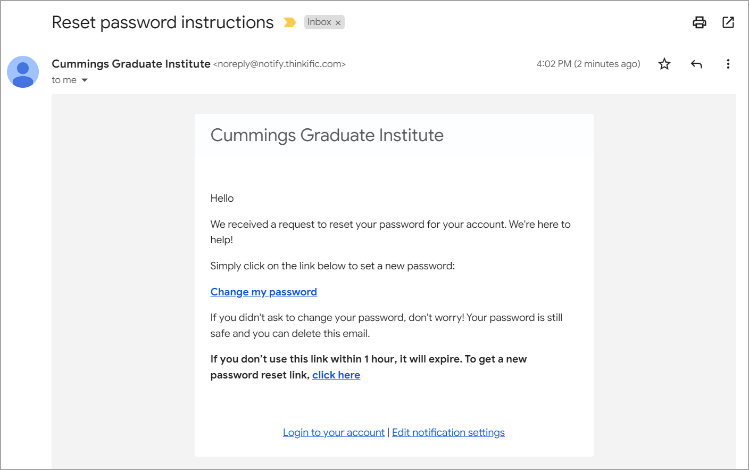
Task: Open 'Edit notification settings' link
Action: (x=448, y=432)
